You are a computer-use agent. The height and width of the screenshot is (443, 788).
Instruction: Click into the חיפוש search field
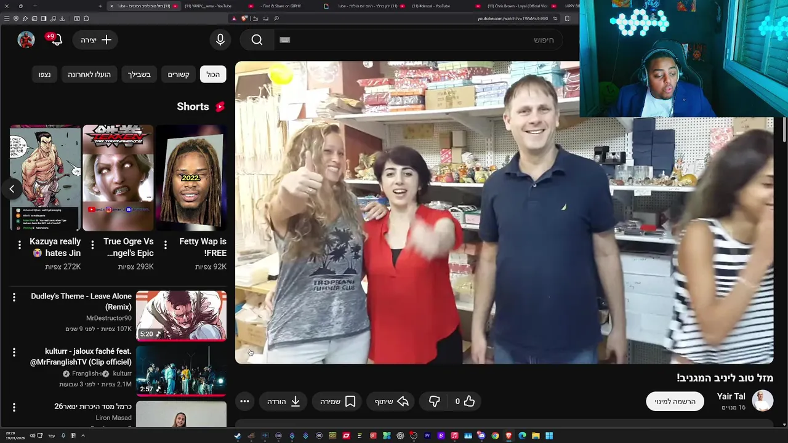419,40
